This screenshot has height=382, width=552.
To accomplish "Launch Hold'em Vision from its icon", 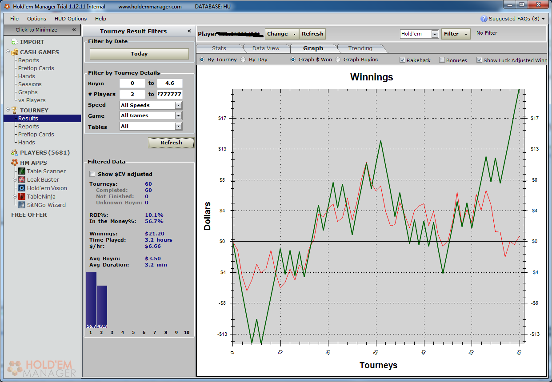I will pos(22,188).
